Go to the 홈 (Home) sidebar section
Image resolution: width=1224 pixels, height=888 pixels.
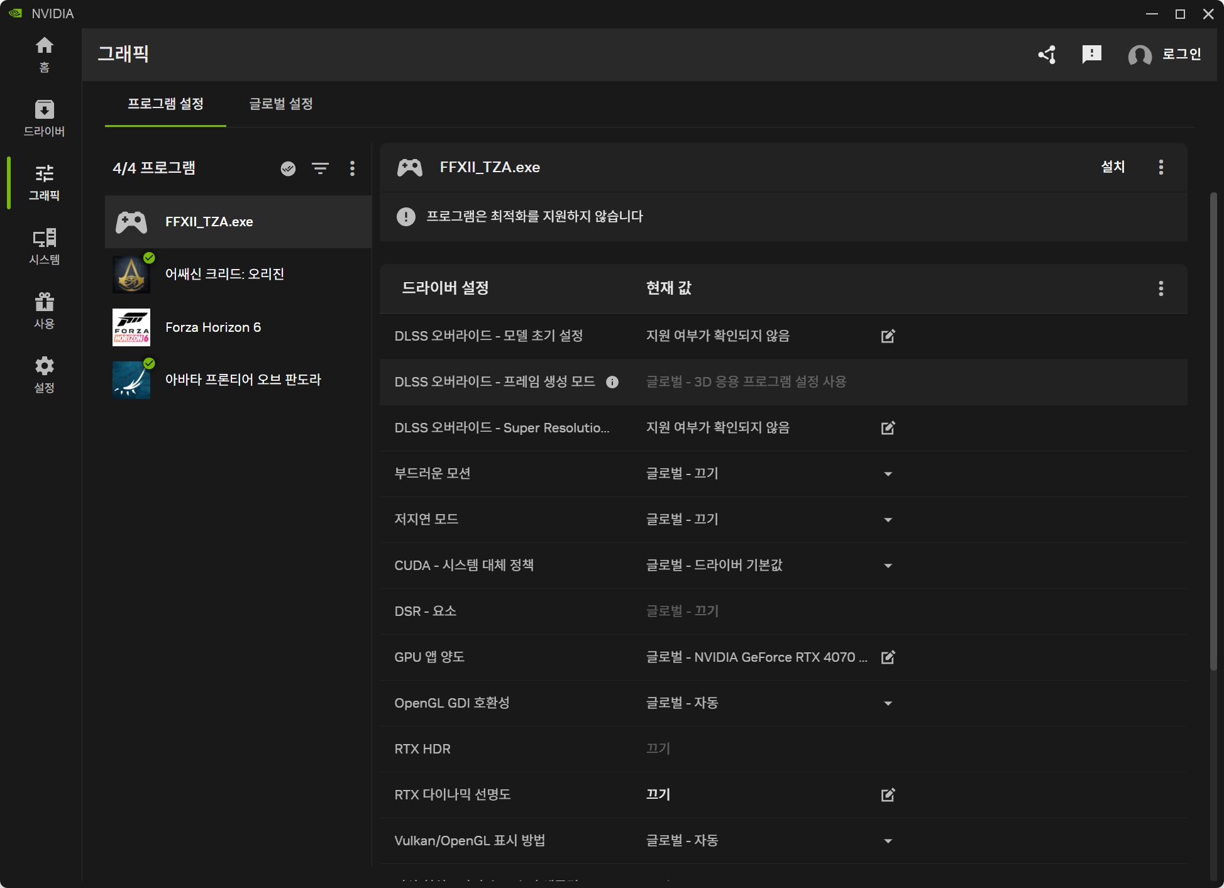coord(44,54)
